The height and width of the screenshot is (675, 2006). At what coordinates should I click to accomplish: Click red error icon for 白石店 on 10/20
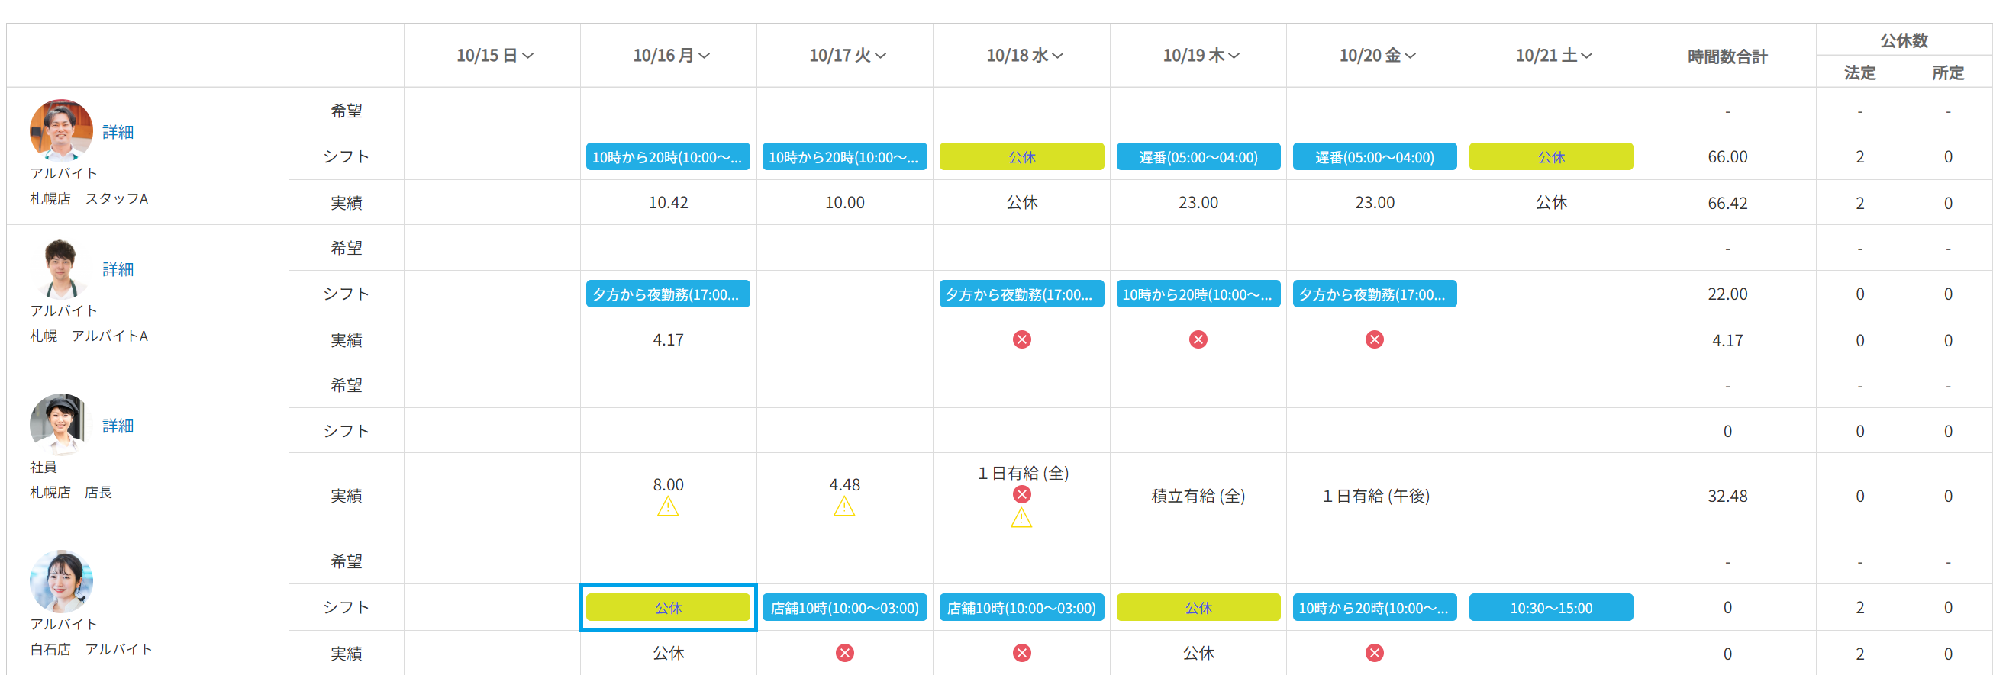pyautogui.click(x=1375, y=652)
